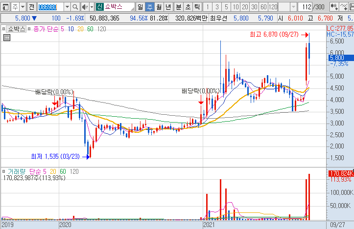The height and width of the screenshot is (229, 354).
Task: Click the 최우선 best quote label
Action: point(218,18)
